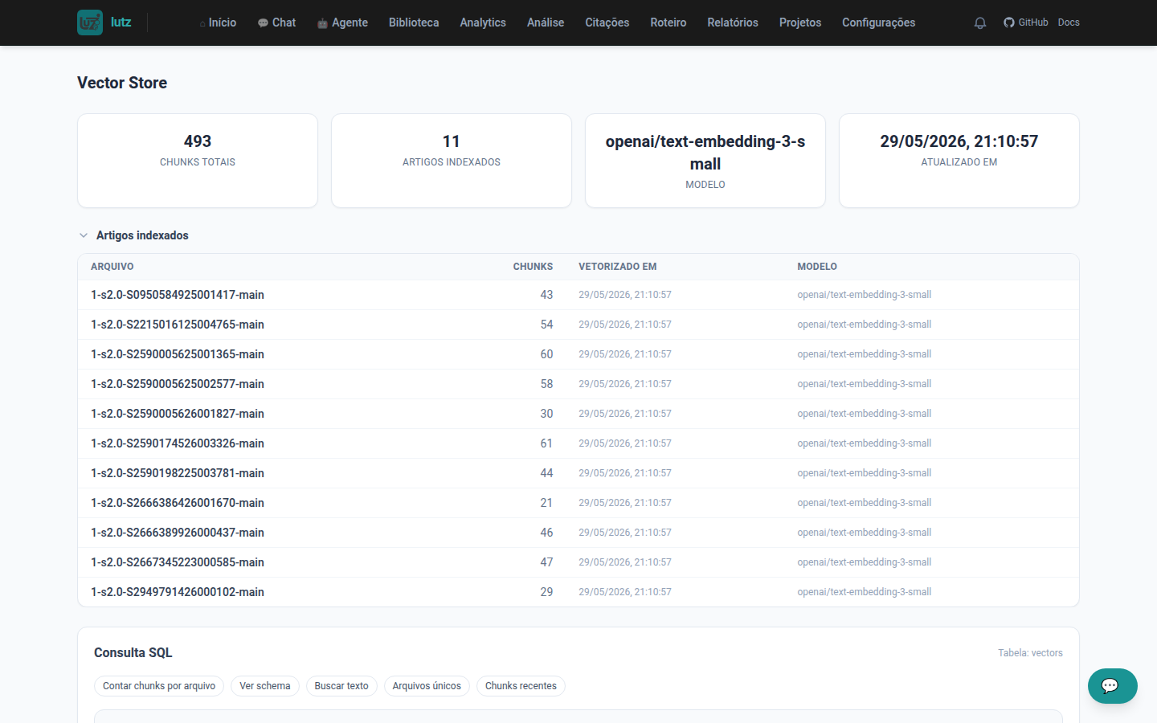Choose the Buscar texto preset
This screenshot has width=1157, height=723.
point(341,686)
